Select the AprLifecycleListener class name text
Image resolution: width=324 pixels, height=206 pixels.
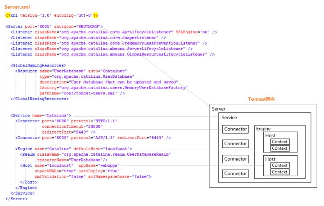116,32
